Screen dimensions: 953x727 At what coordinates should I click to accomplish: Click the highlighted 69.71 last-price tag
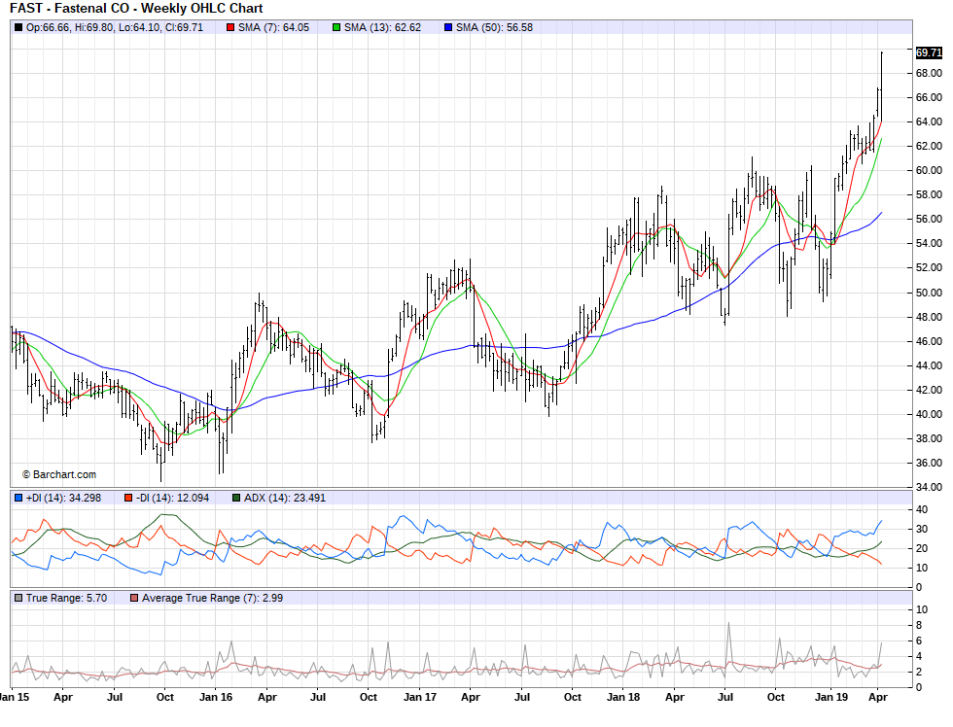click(929, 52)
